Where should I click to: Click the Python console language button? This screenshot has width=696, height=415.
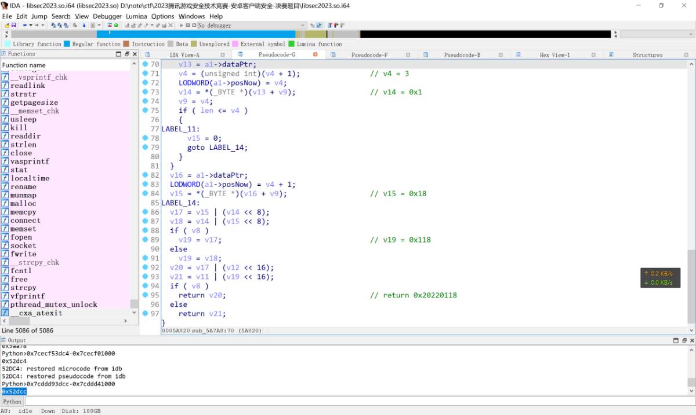[12, 401]
